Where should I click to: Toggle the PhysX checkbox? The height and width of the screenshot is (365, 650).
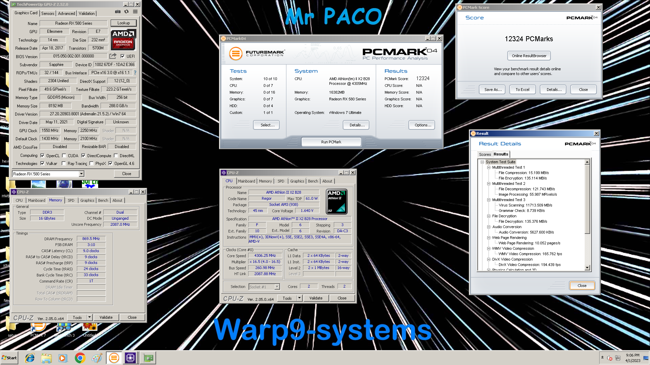[x=91, y=164]
